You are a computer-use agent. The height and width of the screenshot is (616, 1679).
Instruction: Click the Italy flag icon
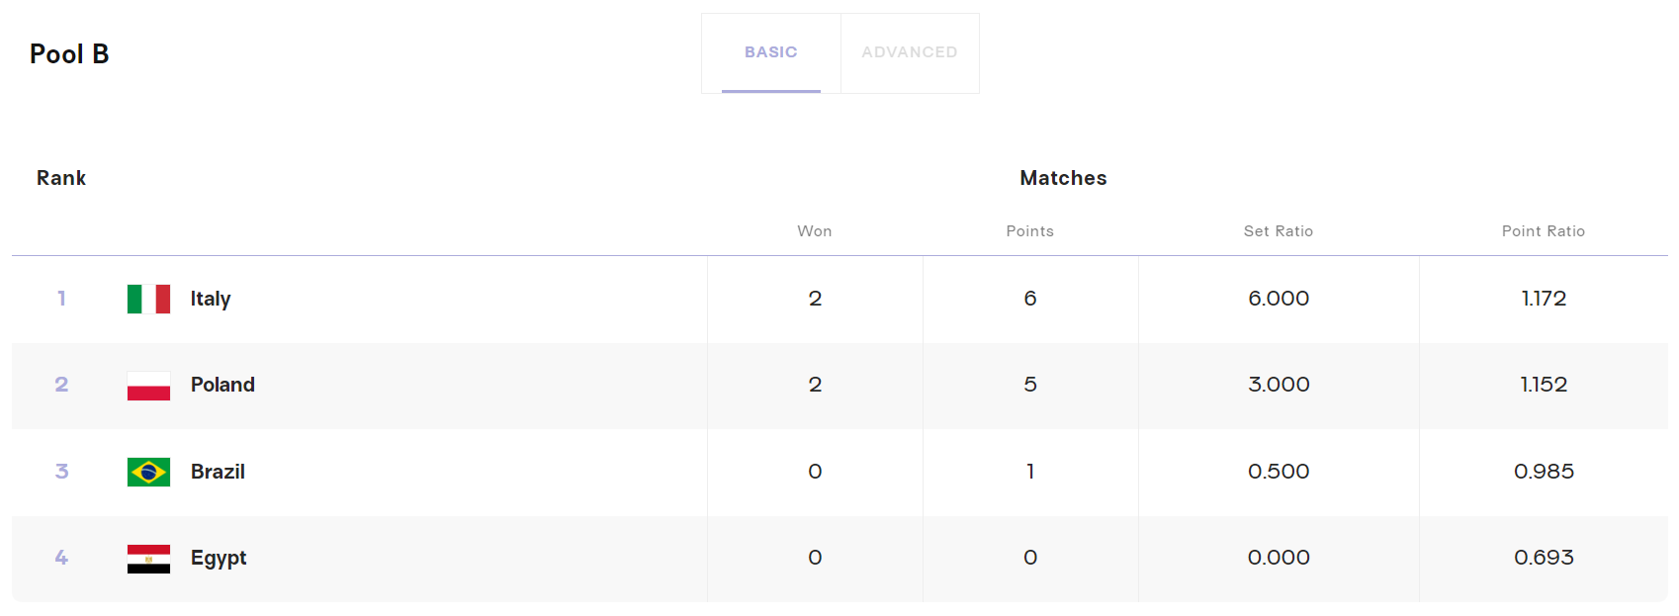(148, 299)
